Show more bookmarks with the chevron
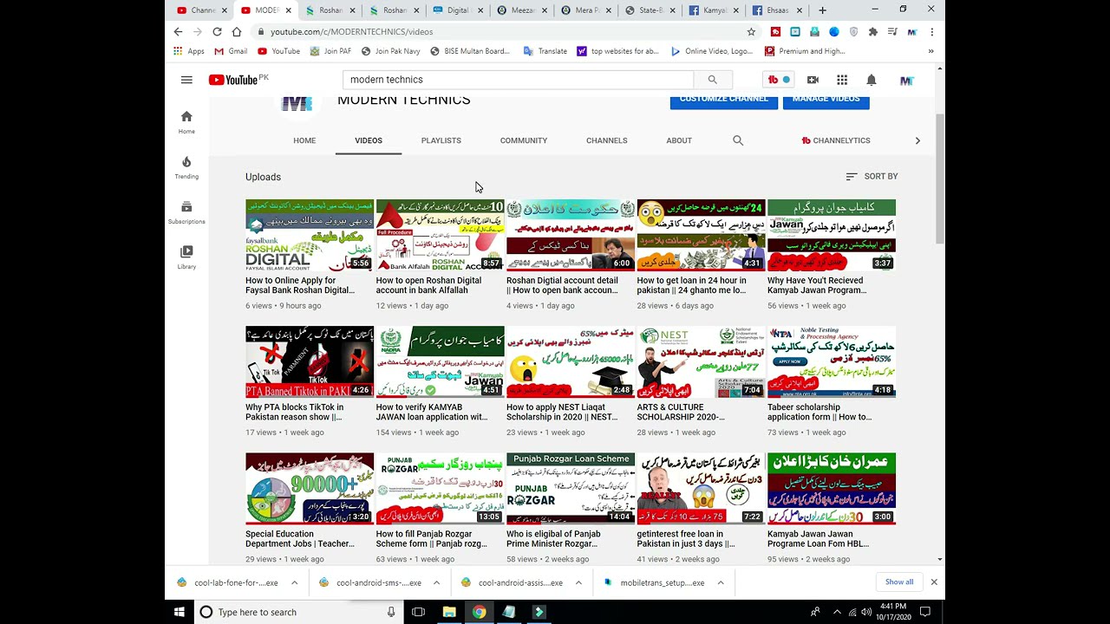Screen dimensions: 1110x624 931,51
